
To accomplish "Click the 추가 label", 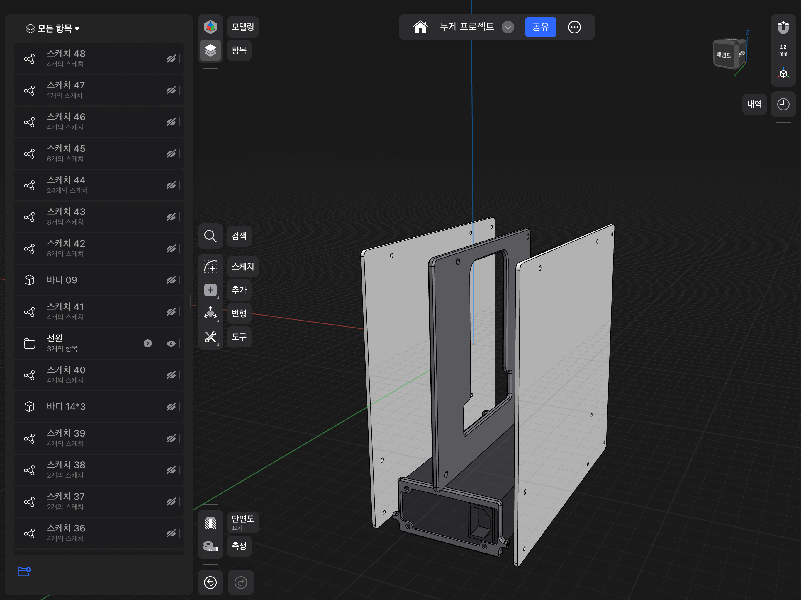I will pyautogui.click(x=239, y=290).
